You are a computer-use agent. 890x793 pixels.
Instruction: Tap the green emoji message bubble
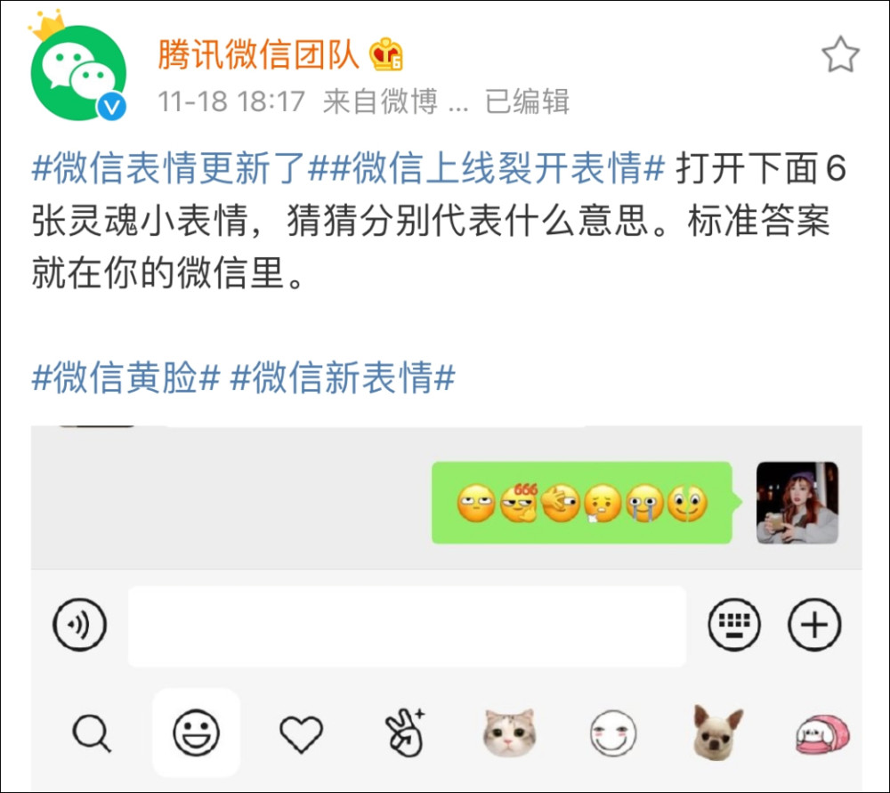pos(582,503)
